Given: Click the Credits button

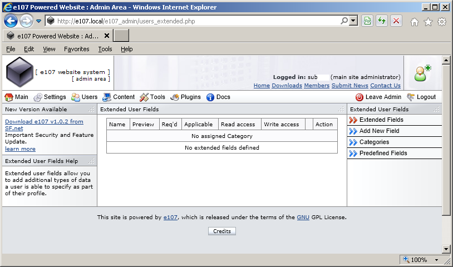Looking at the screenshot, I should pyautogui.click(x=222, y=231).
